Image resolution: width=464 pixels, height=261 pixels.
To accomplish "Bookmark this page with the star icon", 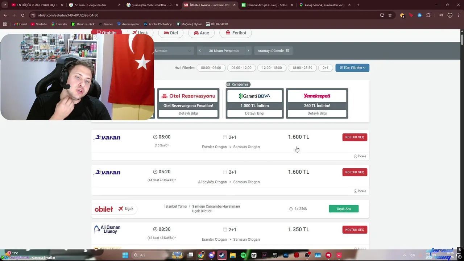I will click(390, 15).
